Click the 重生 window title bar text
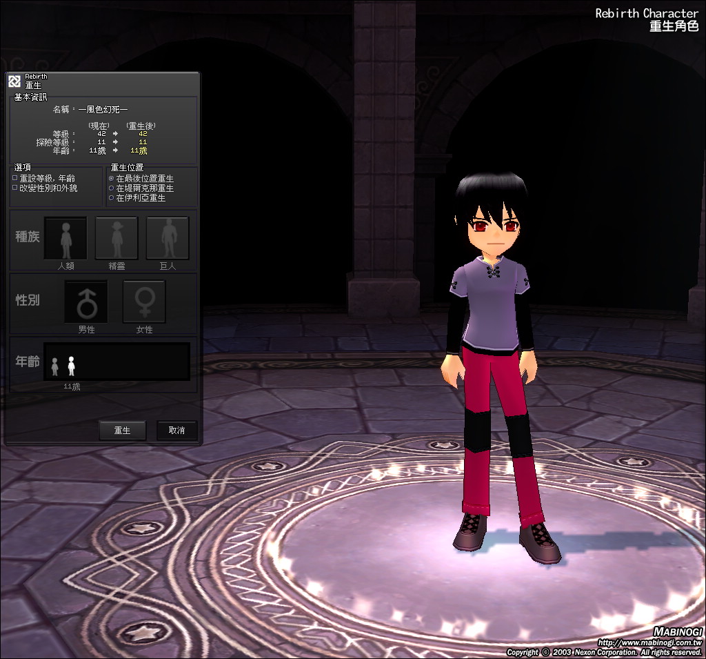 34,85
